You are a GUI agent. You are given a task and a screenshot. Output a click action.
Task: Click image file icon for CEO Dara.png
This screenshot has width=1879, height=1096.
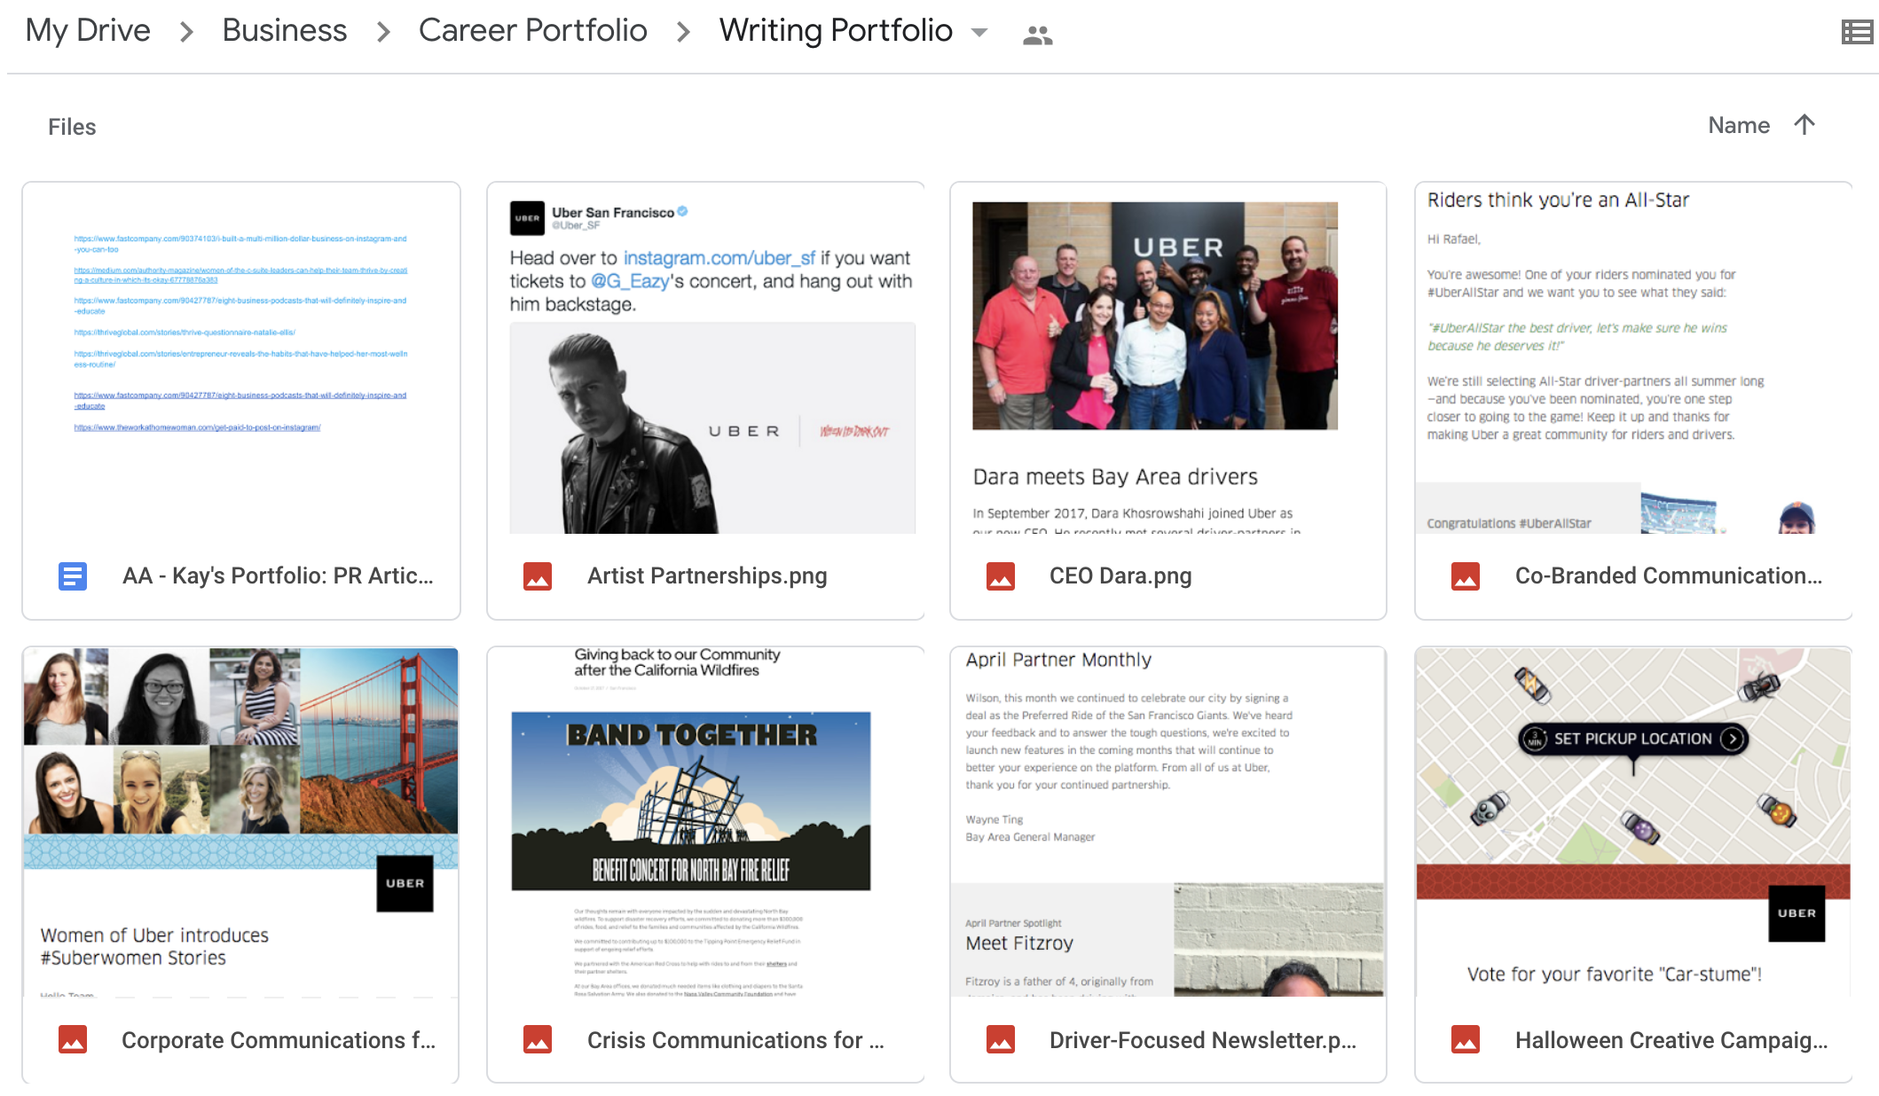(1001, 576)
